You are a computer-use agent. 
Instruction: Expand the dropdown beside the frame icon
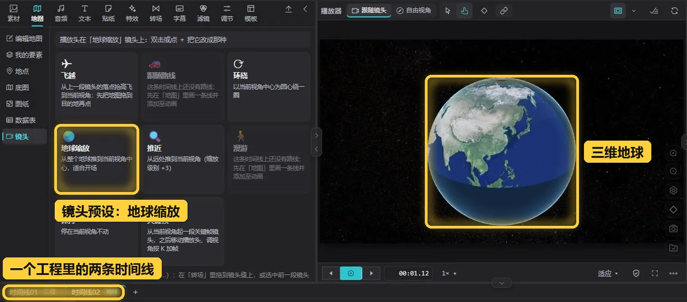[634, 11]
